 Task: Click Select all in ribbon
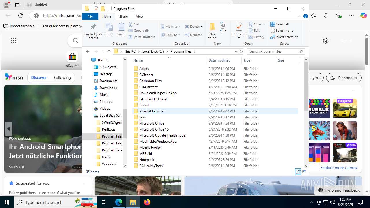tap(280, 24)
